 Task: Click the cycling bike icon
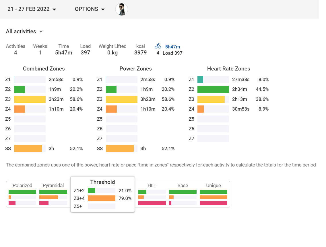coord(158,46)
